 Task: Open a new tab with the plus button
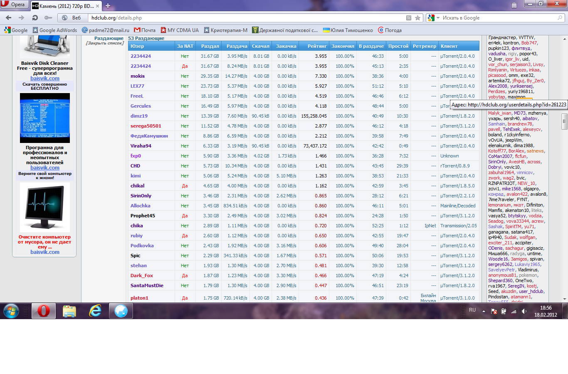(108, 5)
